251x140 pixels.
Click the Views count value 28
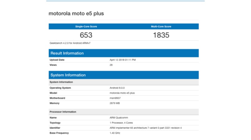pyautogui.click(x=111, y=65)
